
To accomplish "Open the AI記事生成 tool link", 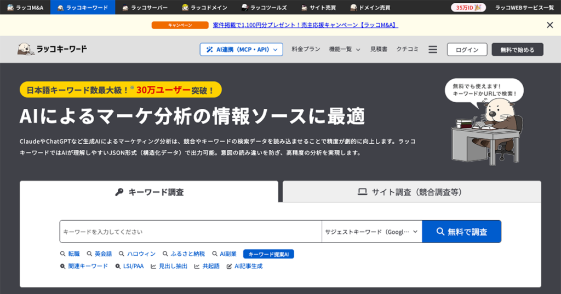I will click(x=245, y=266).
